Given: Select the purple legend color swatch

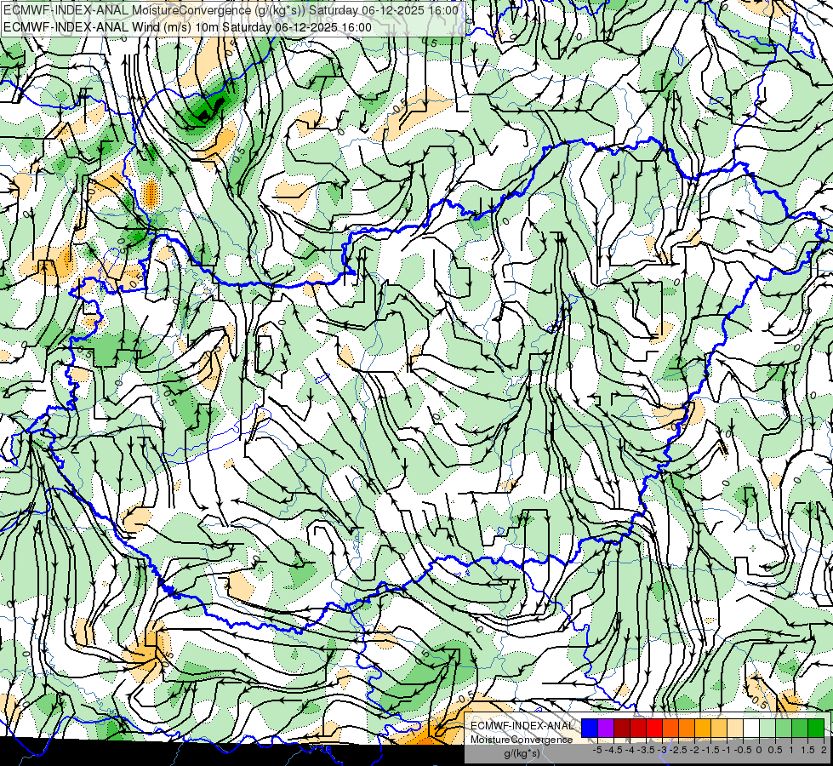Looking at the screenshot, I should click(606, 728).
